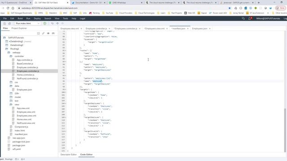
Task: Click the Save icon in the IDE toolbar
Action: [x=5, y=23]
